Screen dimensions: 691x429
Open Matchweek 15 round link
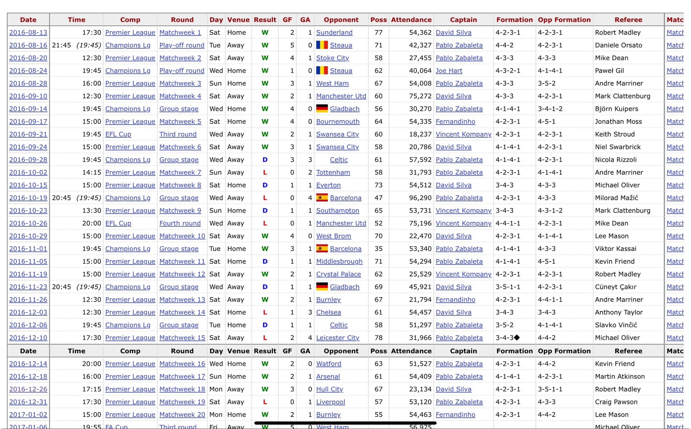click(182, 338)
